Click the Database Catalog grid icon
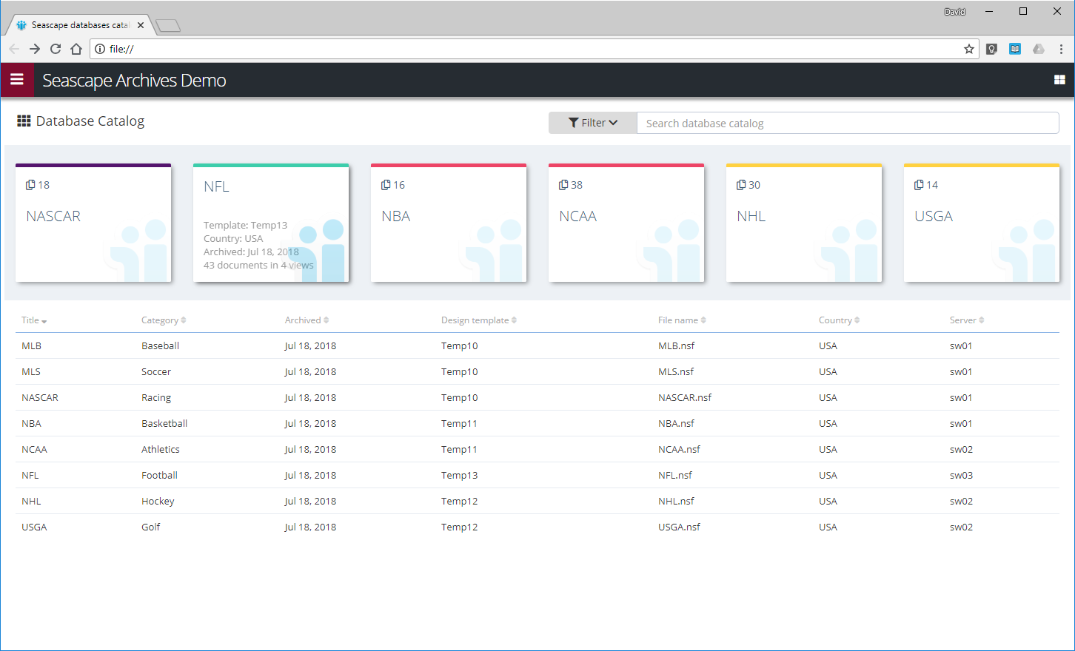 click(24, 121)
